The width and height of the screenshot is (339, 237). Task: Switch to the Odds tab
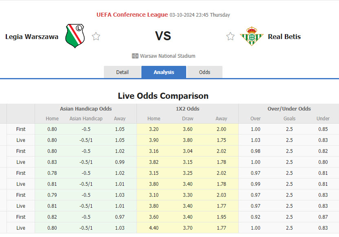click(205, 72)
